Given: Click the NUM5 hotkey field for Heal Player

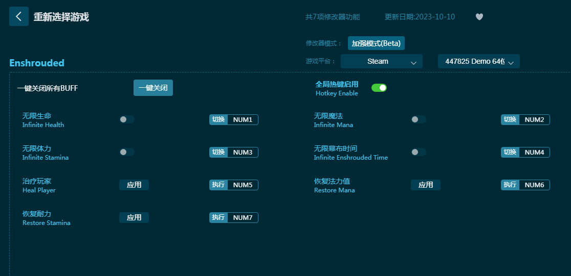Looking at the screenshot, I should pyautogui.click(x=243, y=185).
